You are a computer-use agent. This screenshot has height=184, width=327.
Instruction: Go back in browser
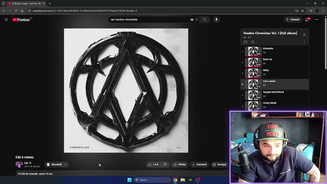coord(4,11)
